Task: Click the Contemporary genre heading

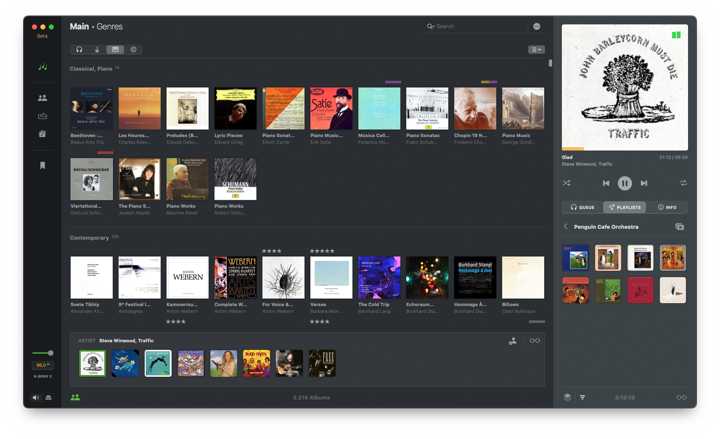Action: pyautogui.click(x=89, y=238)
